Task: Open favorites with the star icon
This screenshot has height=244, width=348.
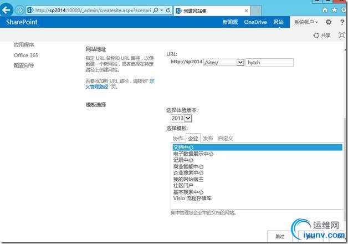Action: tap(334, 10)
